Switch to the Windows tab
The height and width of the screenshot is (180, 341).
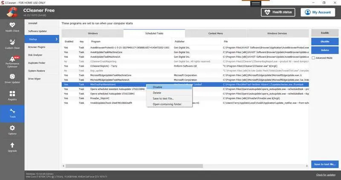coord(92,34)
